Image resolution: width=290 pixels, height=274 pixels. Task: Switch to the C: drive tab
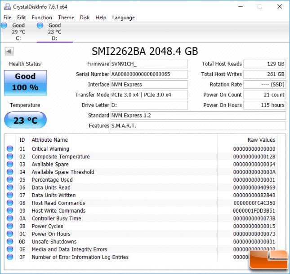click(18, 32)
